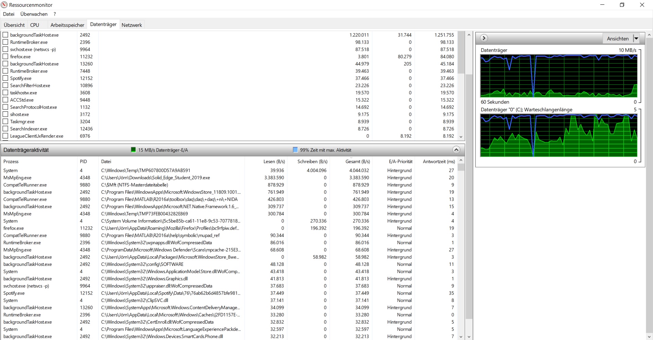Select the System ClipSVC.dll row
The image size is (653, 340).
coord(229,300)
